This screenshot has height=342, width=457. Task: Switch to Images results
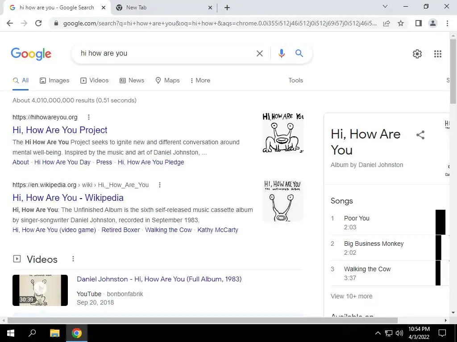tap(54, 80)
